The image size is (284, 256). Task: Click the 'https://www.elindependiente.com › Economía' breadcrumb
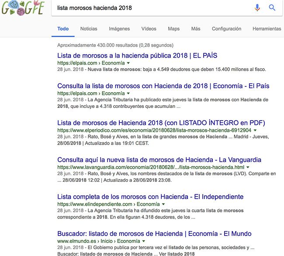pyautogui.click(x=108, y=204)
